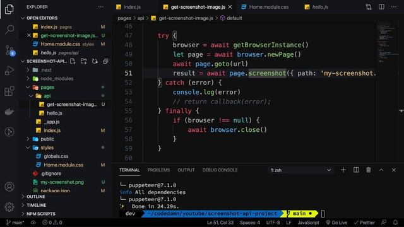Open the Accounts icon
The height and width of the screenshot is (227, 404).
pos(9,187)
